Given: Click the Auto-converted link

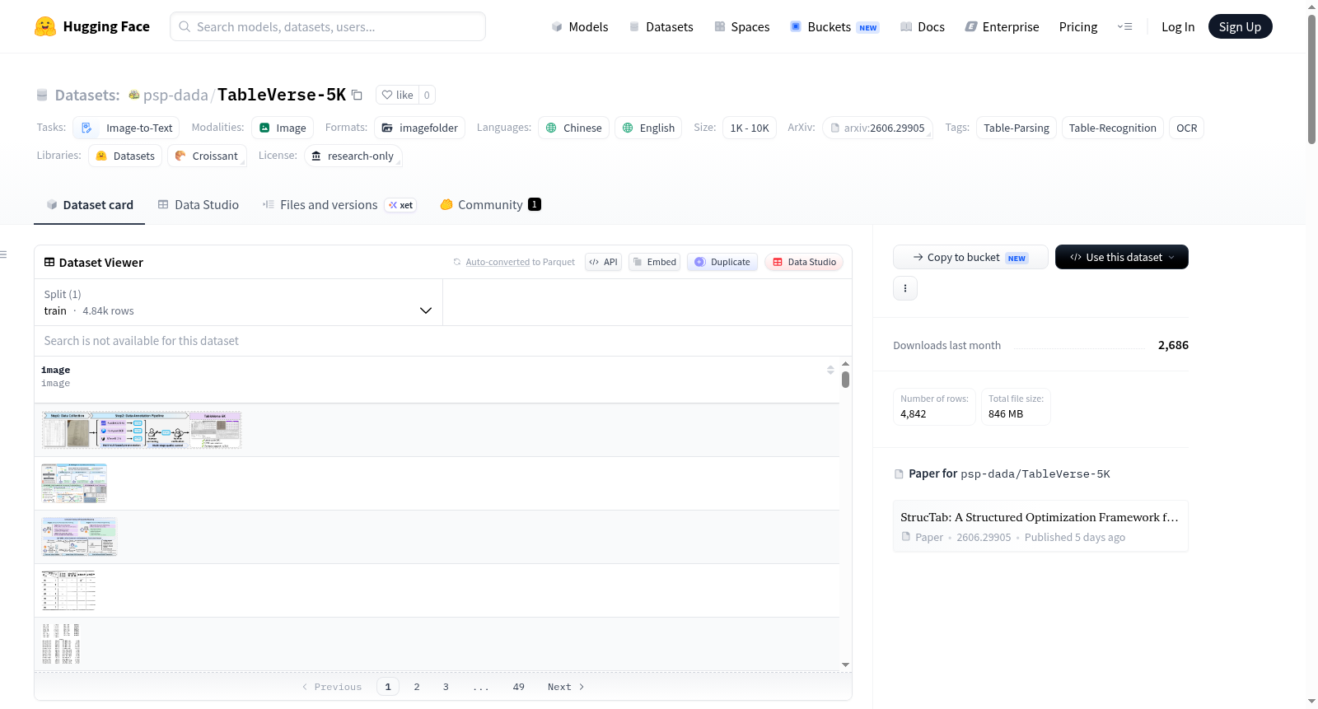Looking at the screenshot, I should (498, 262).
